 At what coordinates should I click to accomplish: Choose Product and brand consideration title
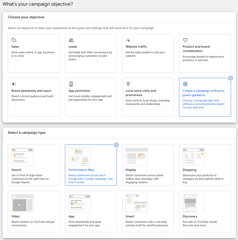click(x=196, y=49)
